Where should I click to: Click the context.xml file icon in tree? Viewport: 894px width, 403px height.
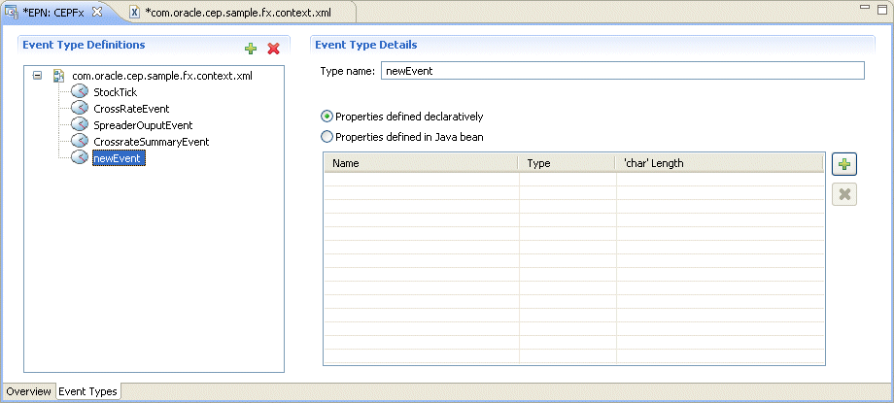point(58,75)
